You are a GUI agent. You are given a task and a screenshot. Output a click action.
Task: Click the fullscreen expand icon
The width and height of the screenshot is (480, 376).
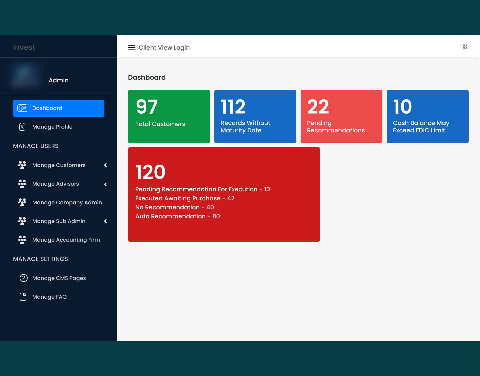pyautogui.click(x=465, y=47)
